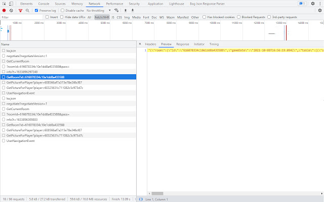Viewport: 324px width, 202px height.
Task: Open the Performance tab
Action: click(x=114, y=4)
